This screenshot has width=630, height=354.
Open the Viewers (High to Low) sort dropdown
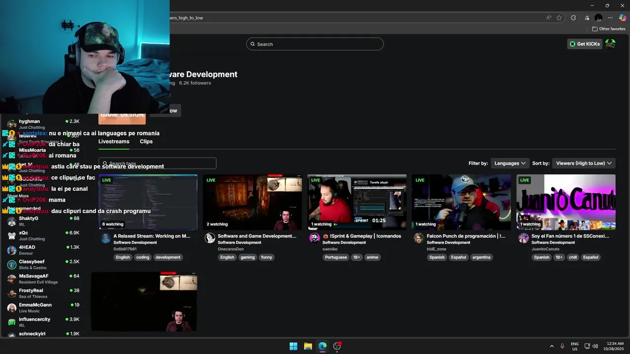coord(584,163)
